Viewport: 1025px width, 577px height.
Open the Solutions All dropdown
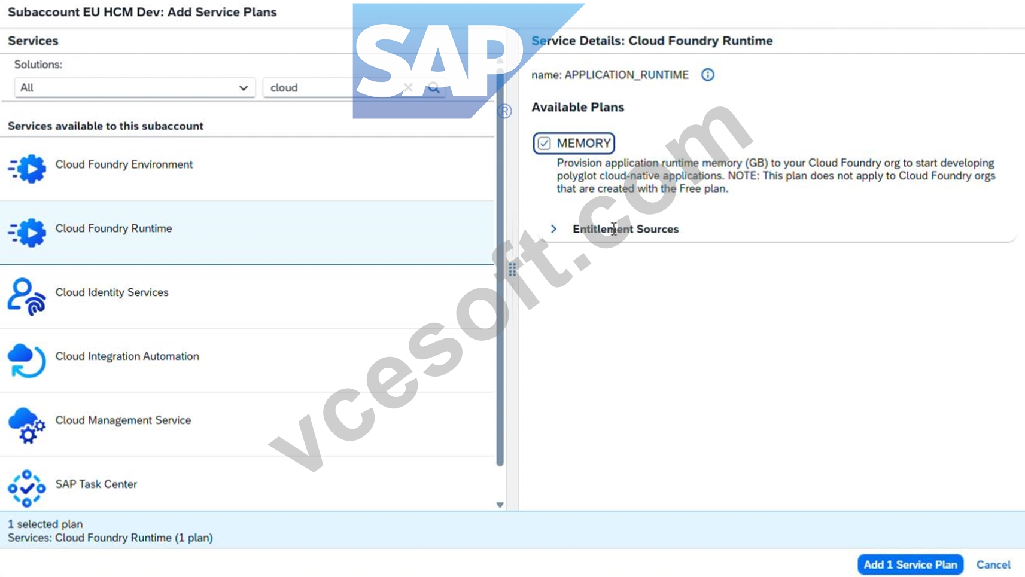point(135,88)
